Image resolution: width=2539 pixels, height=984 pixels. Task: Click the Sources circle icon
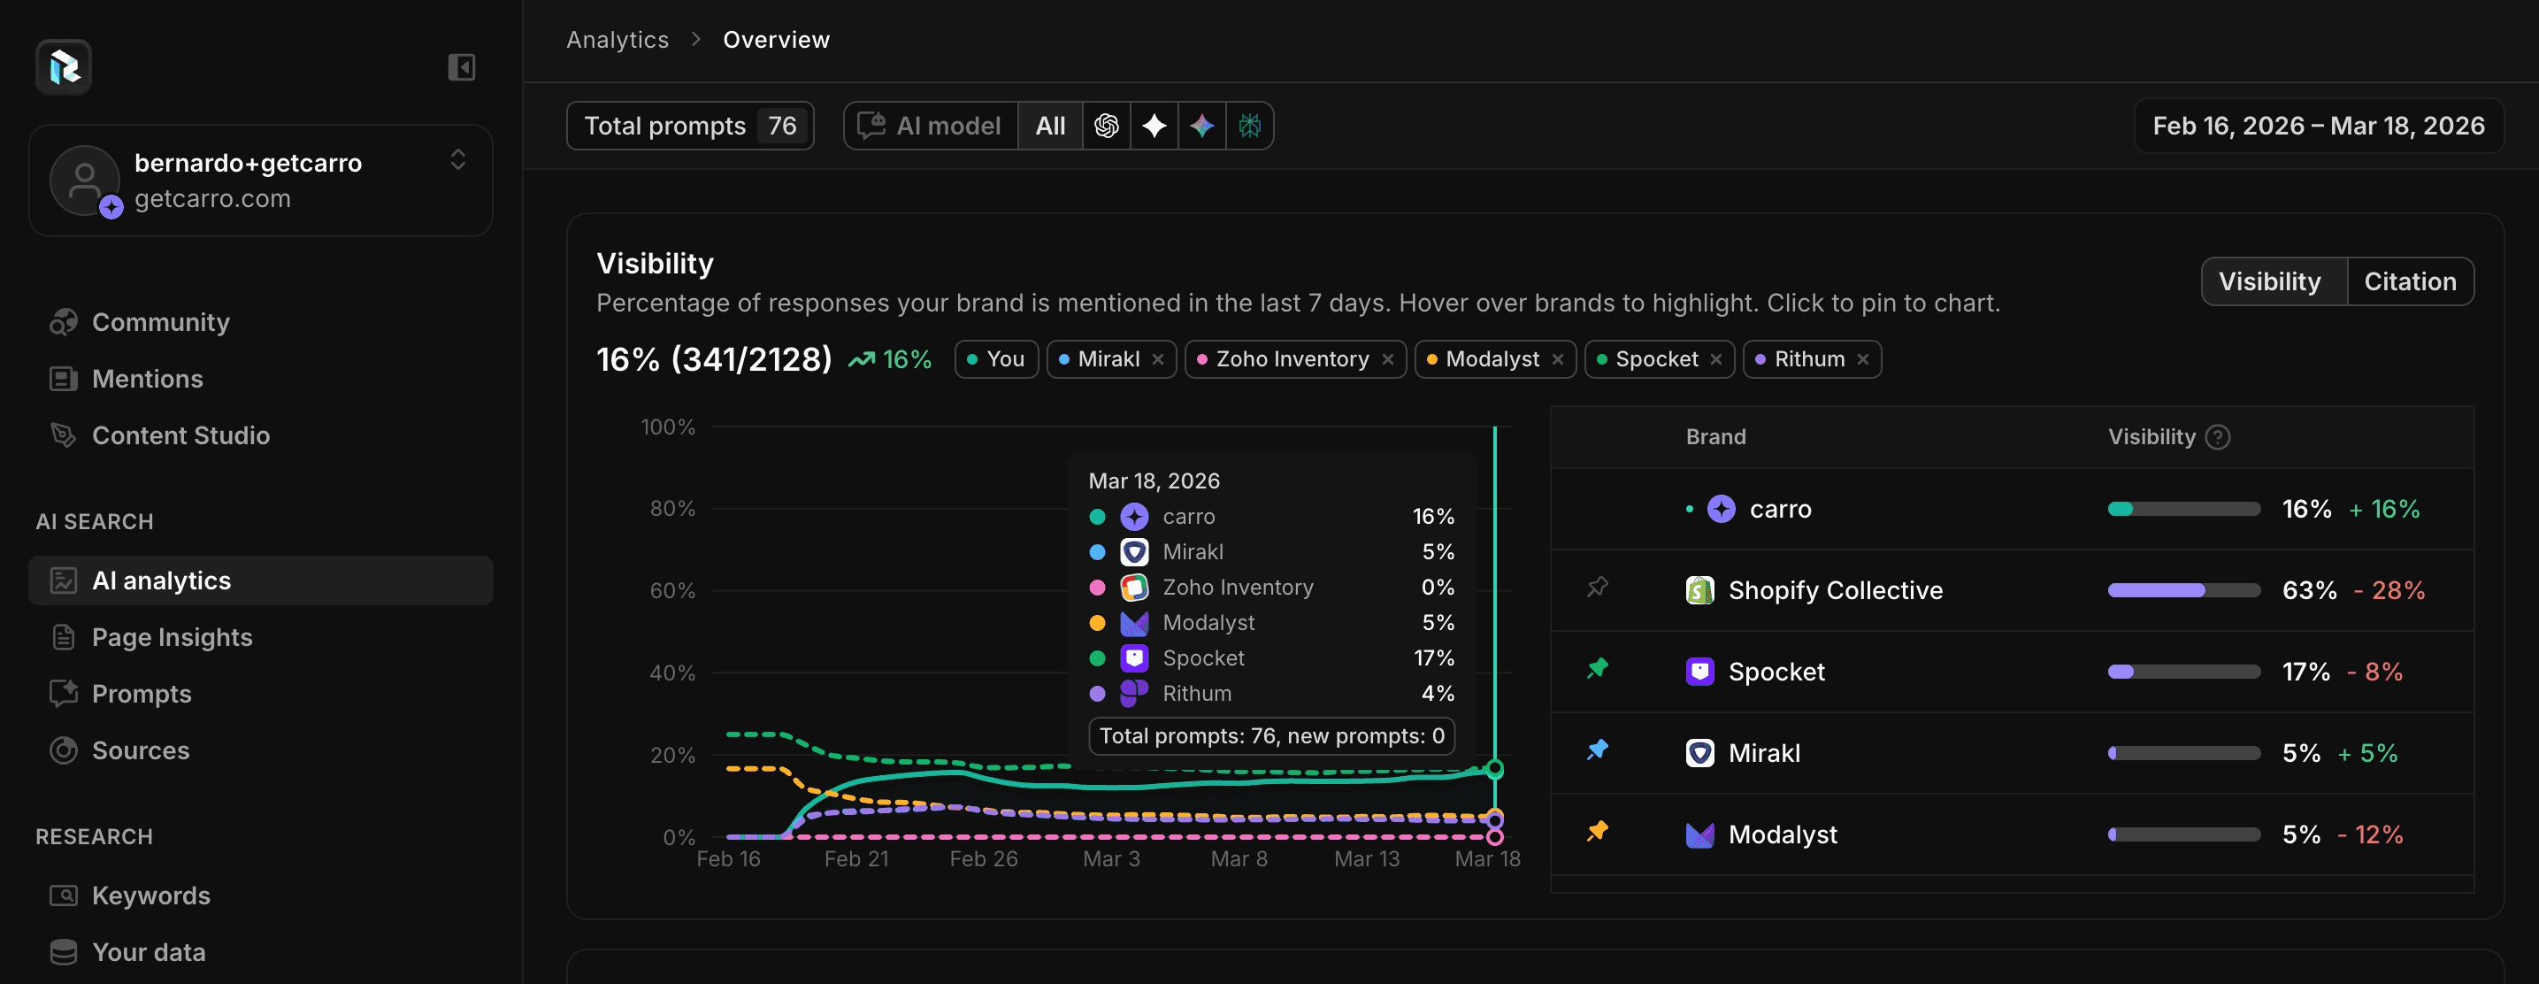[64, 750]
